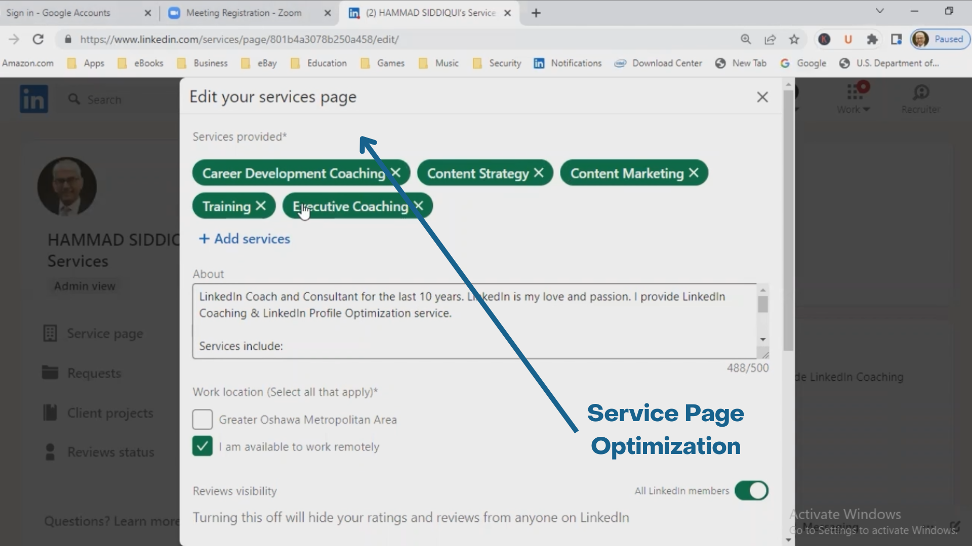Viewport: 972px width, 546px height.
Task: Check the Greater Oshawa Metropolitan Area box
Action: click(x=202, y=420)
